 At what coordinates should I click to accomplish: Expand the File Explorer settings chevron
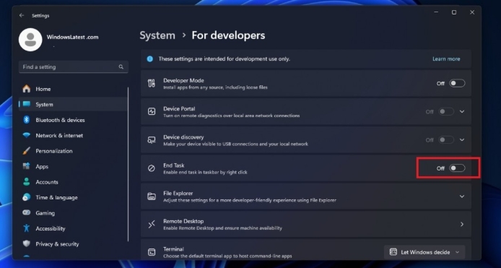click(x=462, y=196)
